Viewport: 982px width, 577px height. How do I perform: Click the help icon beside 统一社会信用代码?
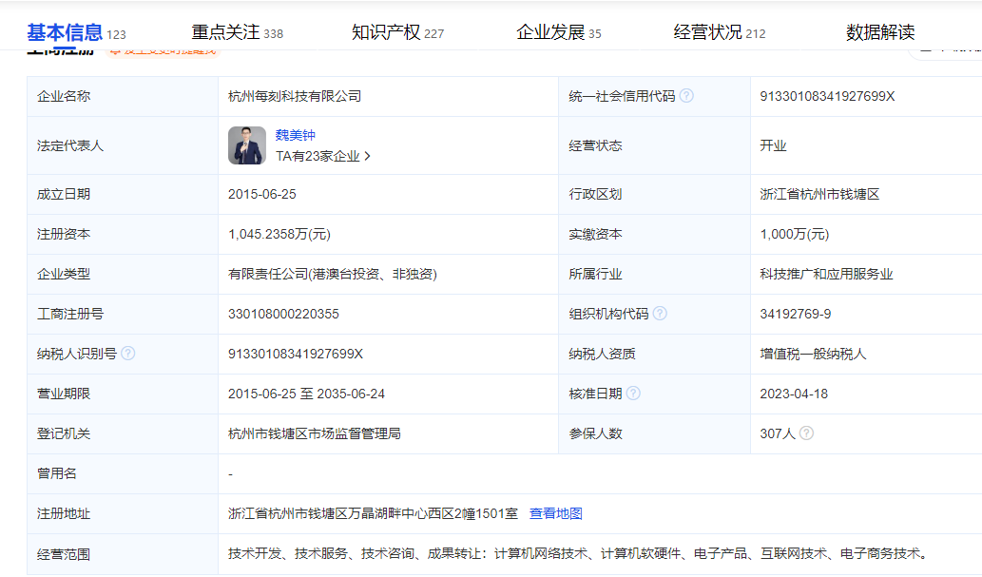(x=686, y=96)
